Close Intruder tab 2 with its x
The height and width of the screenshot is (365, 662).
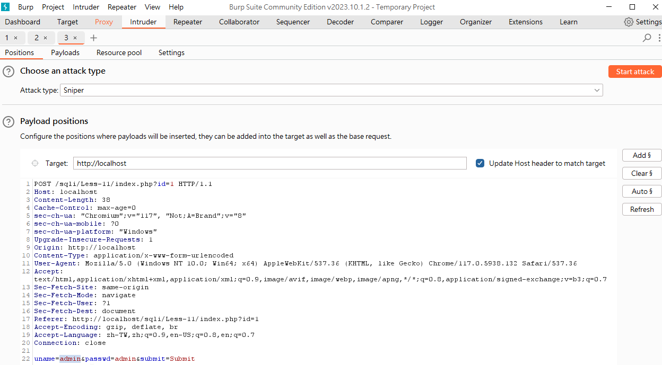point(45,38)
